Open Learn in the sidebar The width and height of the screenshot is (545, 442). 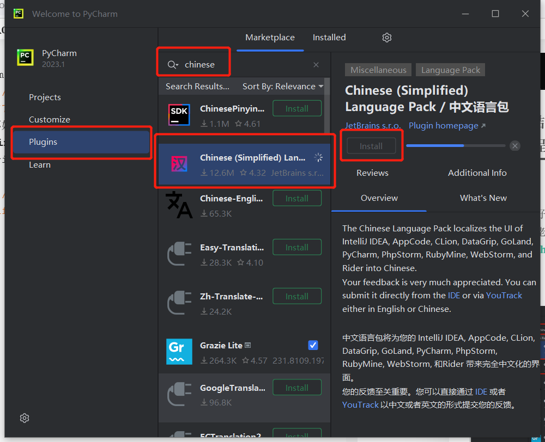coord(40,164)
